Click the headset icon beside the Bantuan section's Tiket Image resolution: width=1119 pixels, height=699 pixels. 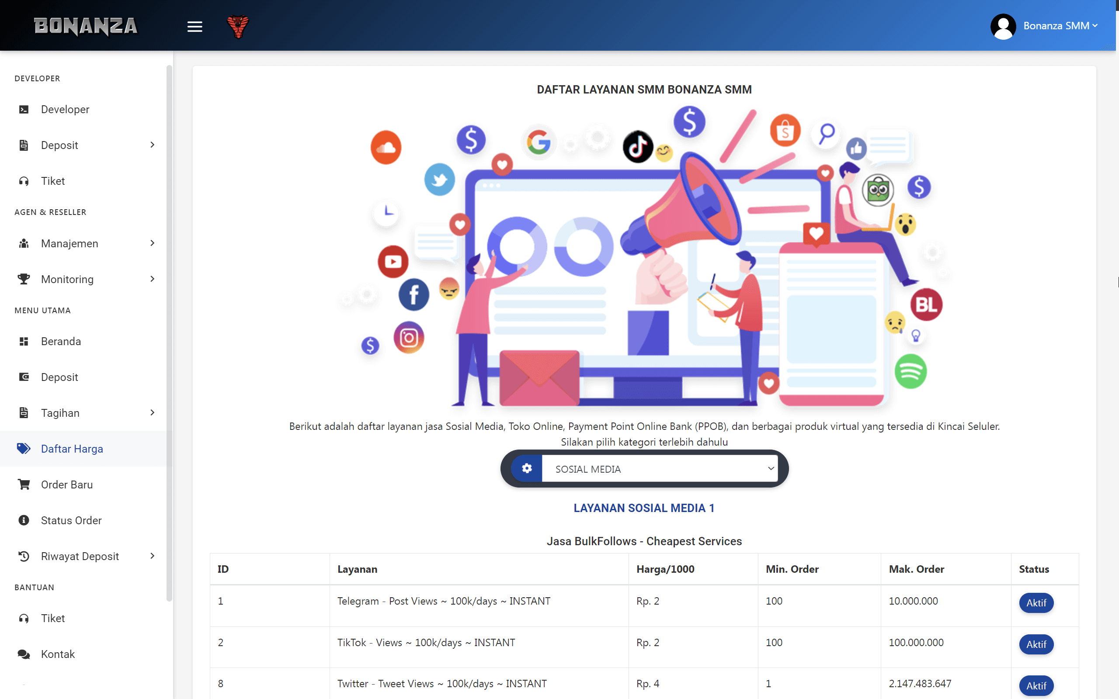[x=24, y=619]
